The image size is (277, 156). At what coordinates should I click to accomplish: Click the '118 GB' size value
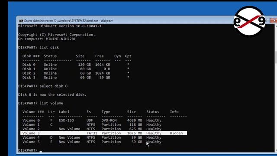click(135, 125)
